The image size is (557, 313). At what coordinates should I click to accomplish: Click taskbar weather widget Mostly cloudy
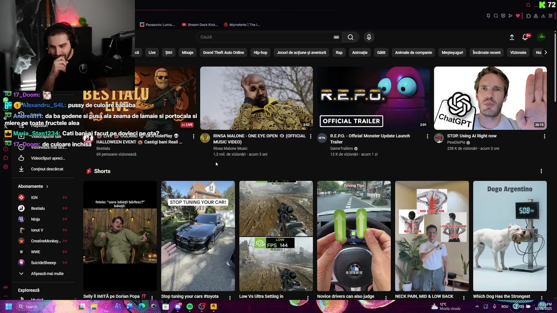point(446,306)
